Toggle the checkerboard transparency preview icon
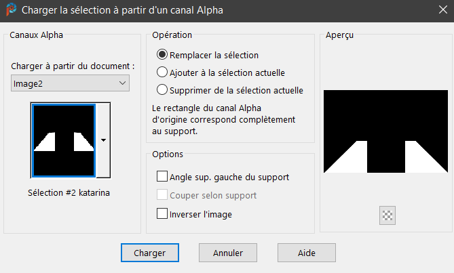The width and height of the screenshot is (454, 273). click(388, 215)
